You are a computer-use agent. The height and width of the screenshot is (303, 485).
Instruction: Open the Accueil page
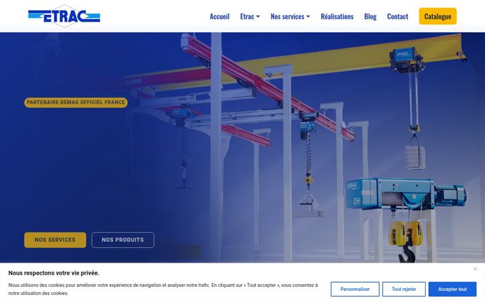click(x=220, y=16)
